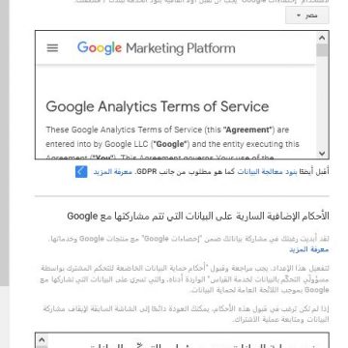The image size is (348, 348).
Task: Click the grey page scrollbar on the left edge
Action: pyautogui.click(x=5, y=142)
